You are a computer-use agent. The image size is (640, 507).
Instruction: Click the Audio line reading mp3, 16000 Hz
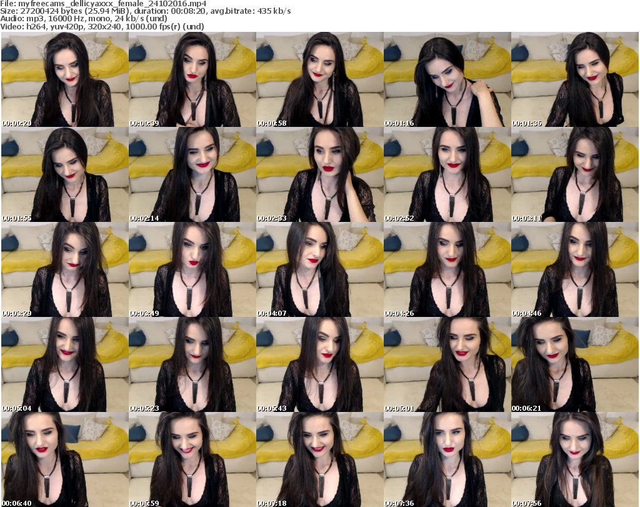click(84, 19)
